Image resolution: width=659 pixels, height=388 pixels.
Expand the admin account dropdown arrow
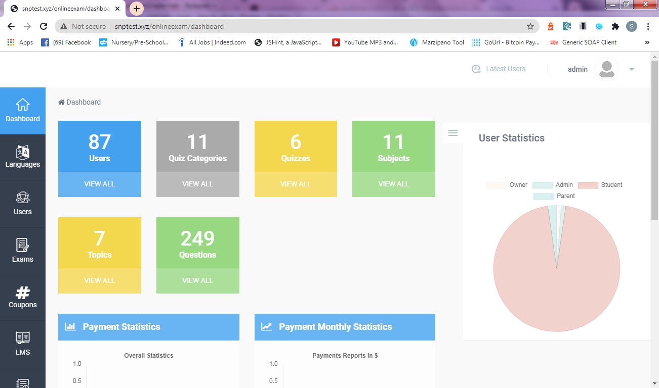[632, 69]
